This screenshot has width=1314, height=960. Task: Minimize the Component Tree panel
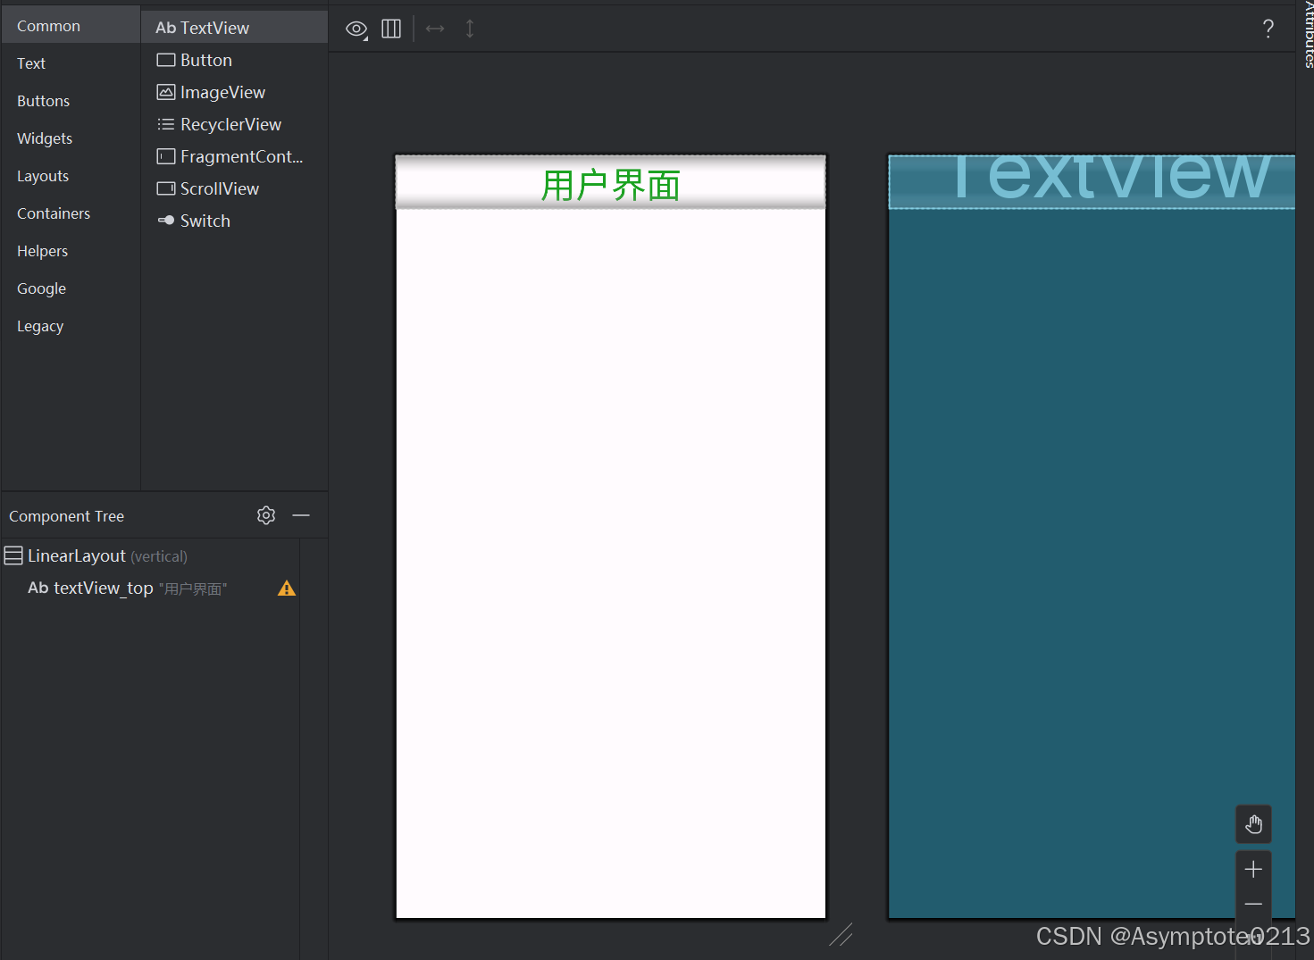[x=301, y=515]
